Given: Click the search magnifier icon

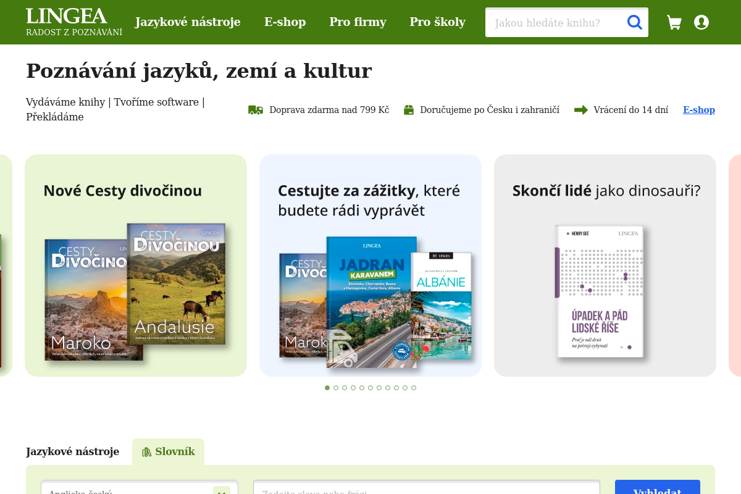Looking at the screenshot, I should tap(635, 22).
